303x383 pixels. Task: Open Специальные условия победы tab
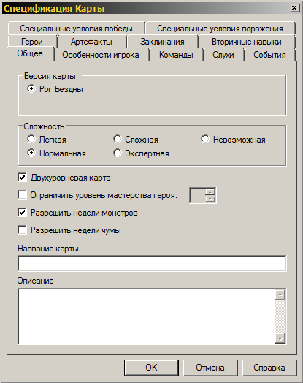click(76, 29)
